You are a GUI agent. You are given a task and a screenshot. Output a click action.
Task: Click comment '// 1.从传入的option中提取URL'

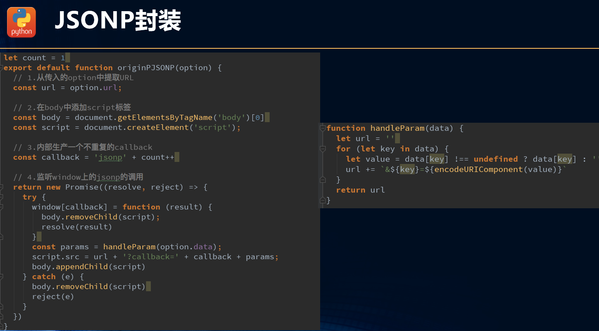74,78
